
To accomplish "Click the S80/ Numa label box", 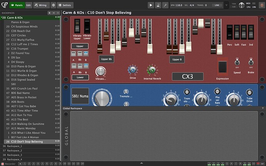I will (x=80, y=96).
